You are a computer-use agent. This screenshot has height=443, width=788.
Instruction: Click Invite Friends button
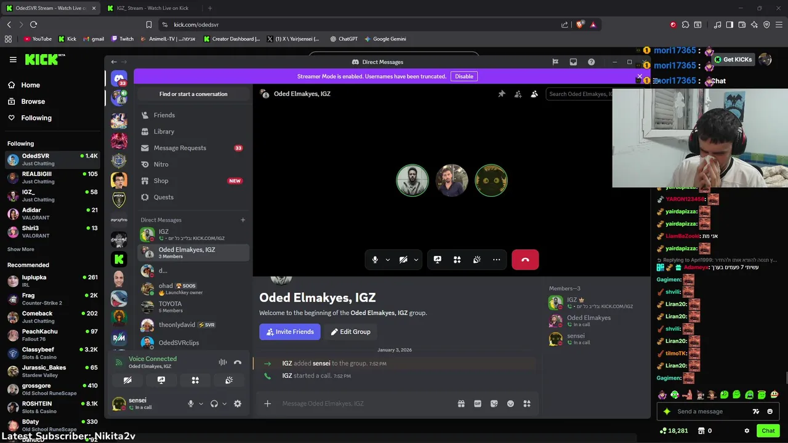[x=290, y=332]
